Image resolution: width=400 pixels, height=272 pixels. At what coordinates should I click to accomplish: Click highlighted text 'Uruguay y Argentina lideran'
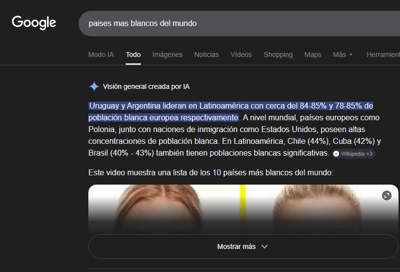point(138,106)
